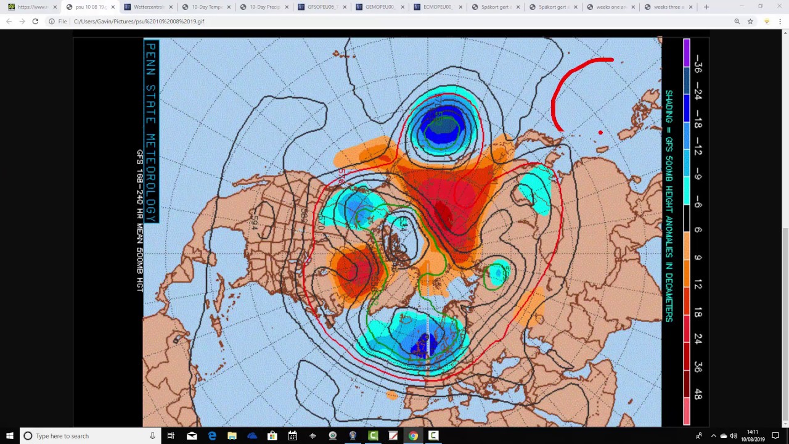Open the GEMOPEU00 tab

tap(379, 7)
